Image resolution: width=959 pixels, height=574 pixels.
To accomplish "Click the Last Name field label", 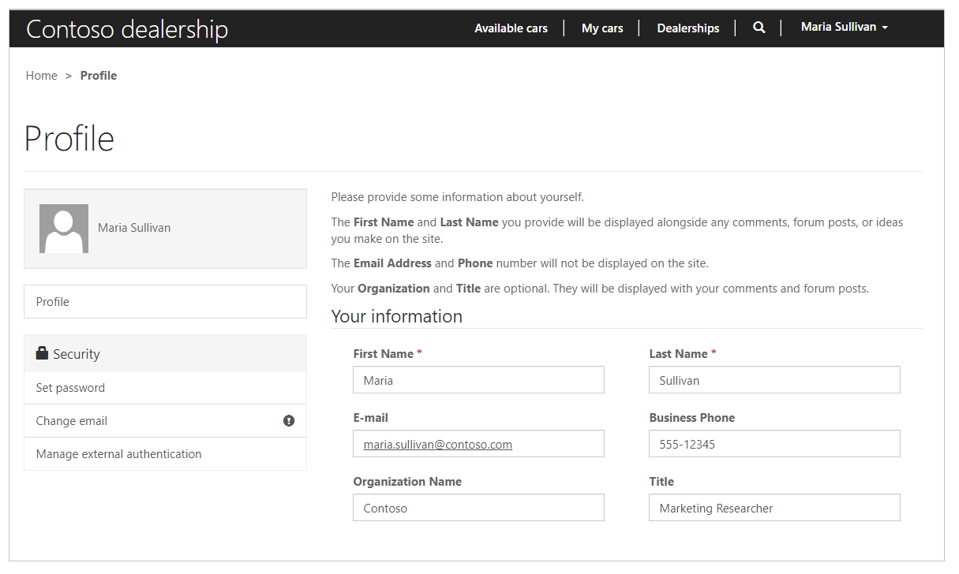I will pyautogui.click(x=683, y=354).
